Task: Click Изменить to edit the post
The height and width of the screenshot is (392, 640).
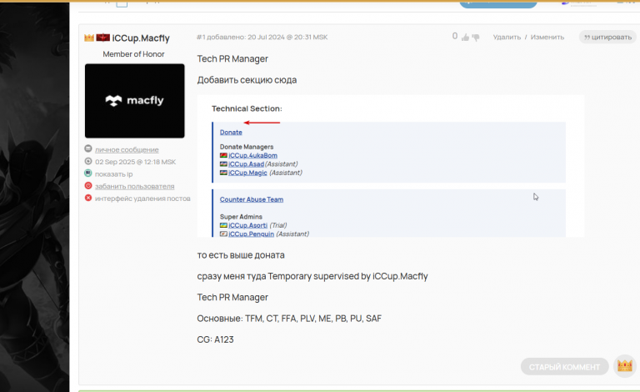Action: pyautogui.click(x=547, y=38)
